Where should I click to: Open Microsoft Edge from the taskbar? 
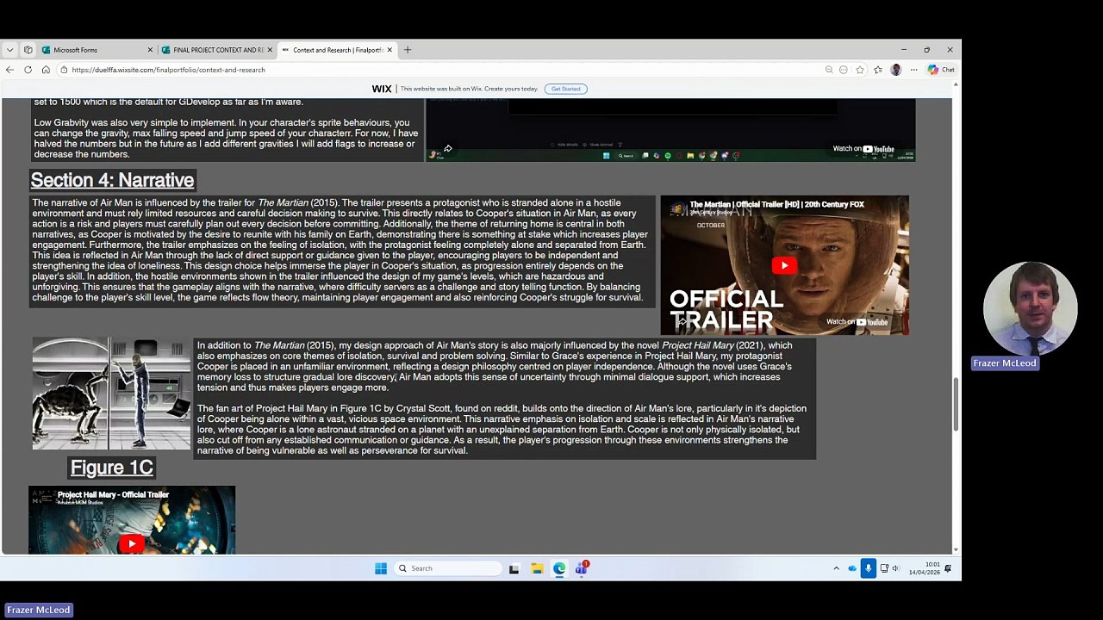(559, 568)
